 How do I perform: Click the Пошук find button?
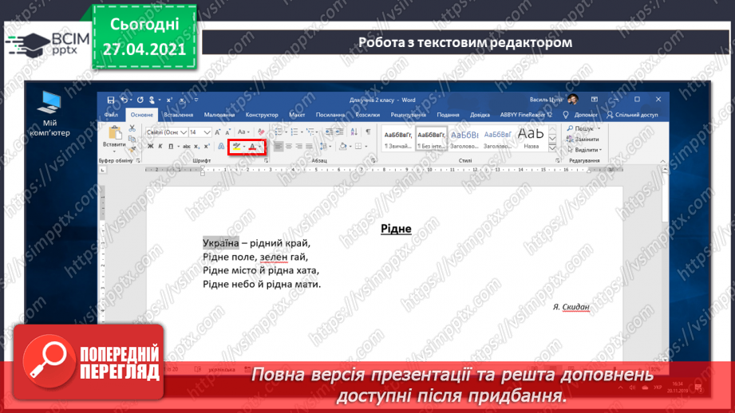[583, 128]
